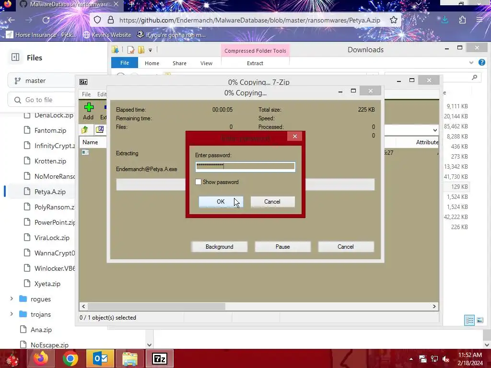The image size is (491, 368).
Task: Open the 7-Zip address path dropdown
Action: 435,130
